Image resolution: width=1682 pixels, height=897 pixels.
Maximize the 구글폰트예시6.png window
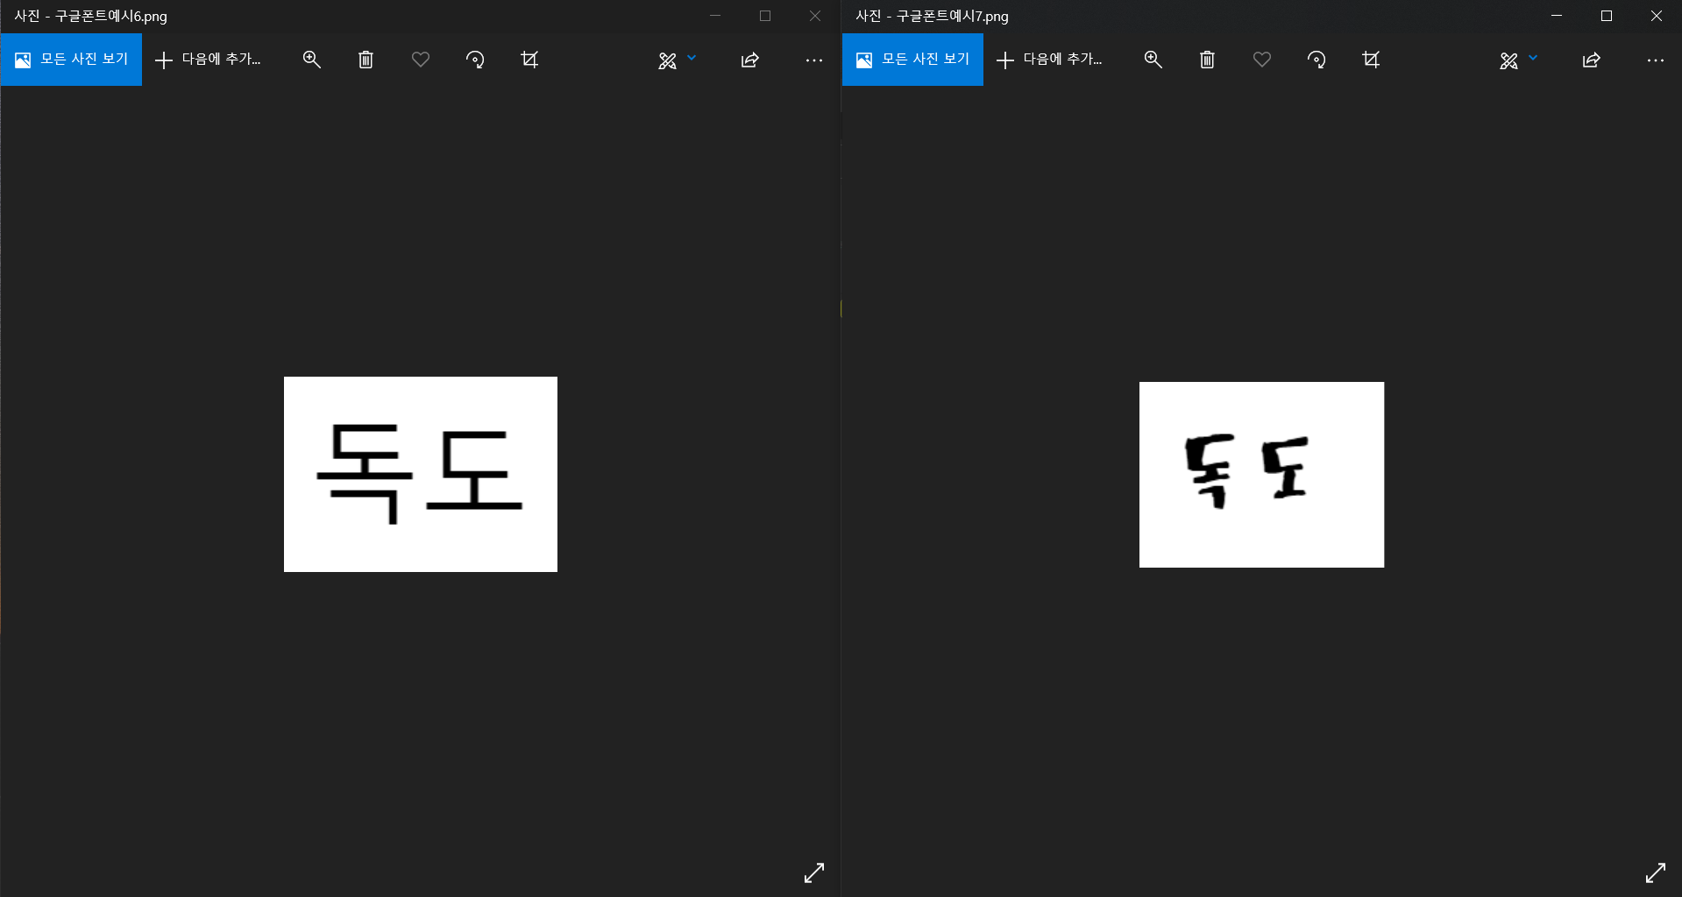click(x=765, y=16)
